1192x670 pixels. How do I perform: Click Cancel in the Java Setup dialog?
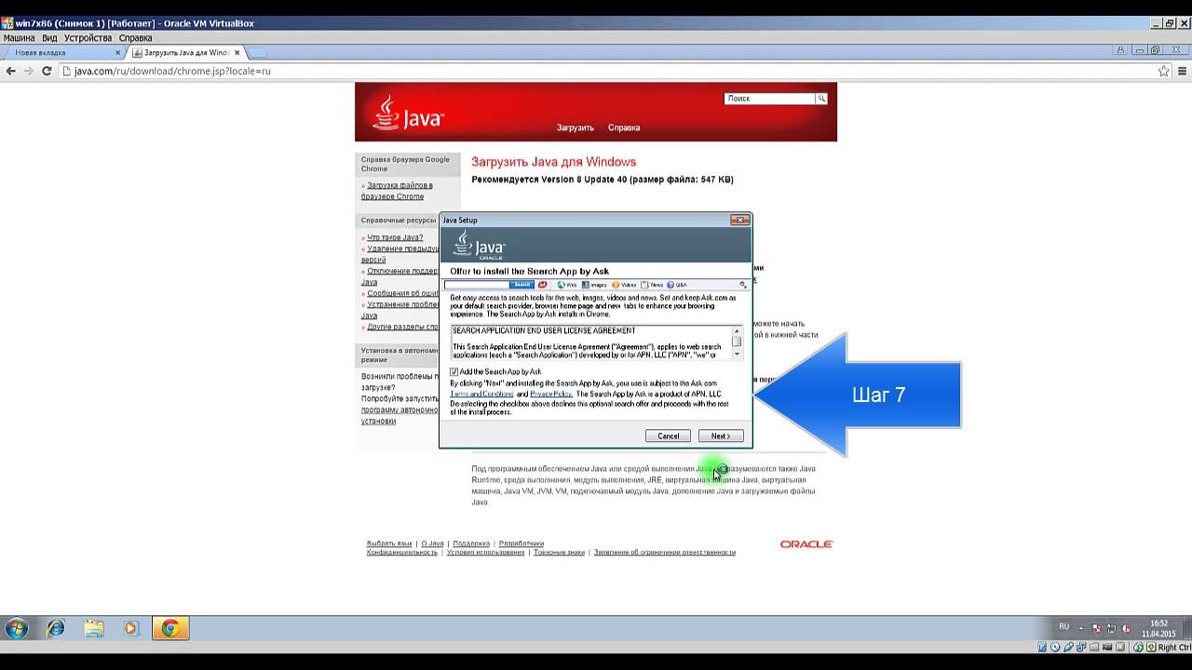(x=668, y=435)
